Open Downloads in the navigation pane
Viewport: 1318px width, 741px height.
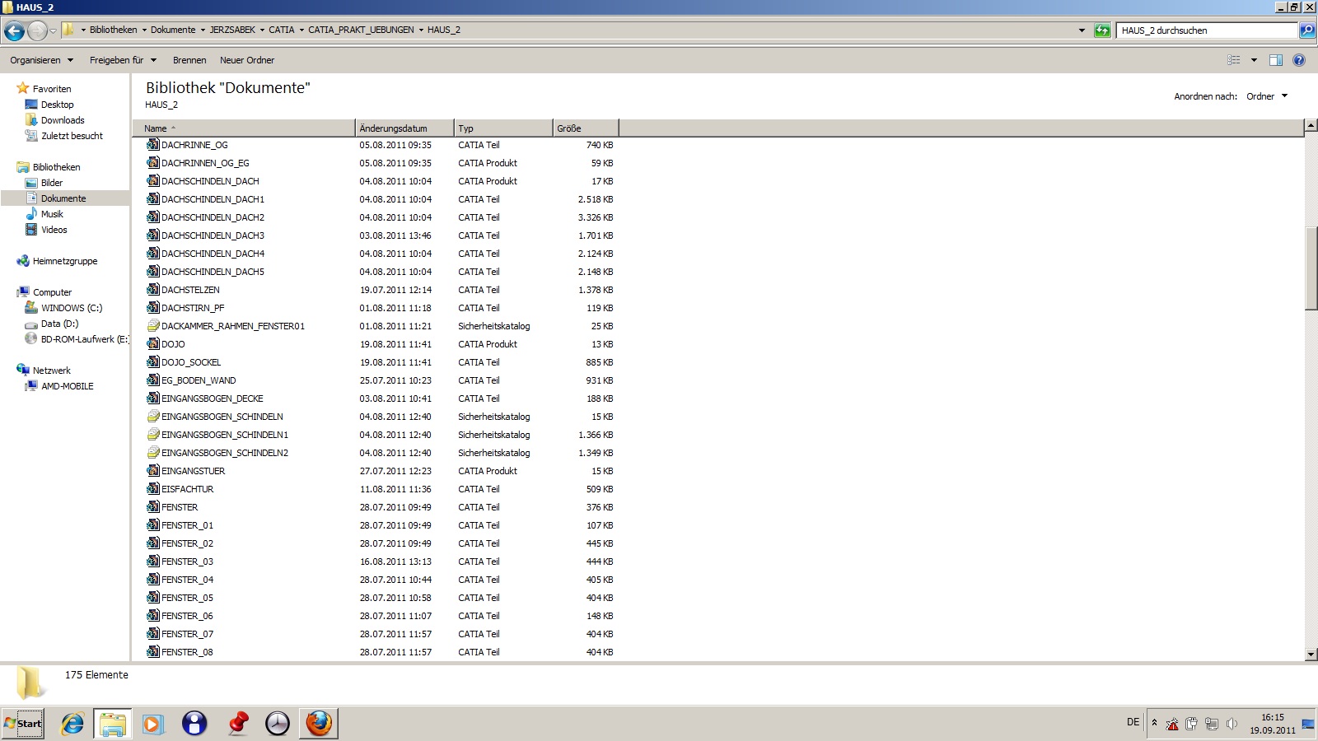point(63,120)
